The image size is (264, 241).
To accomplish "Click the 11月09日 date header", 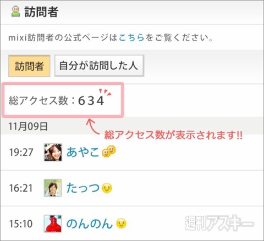I will 28,126.
